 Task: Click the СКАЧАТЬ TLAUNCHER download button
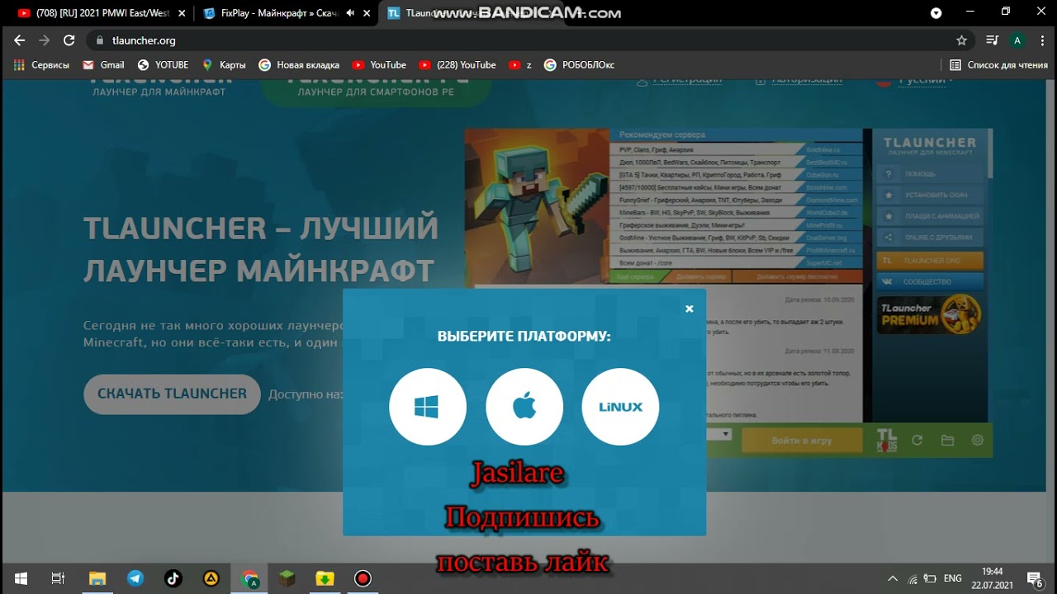pyautogui.click(x=172, y=394)
